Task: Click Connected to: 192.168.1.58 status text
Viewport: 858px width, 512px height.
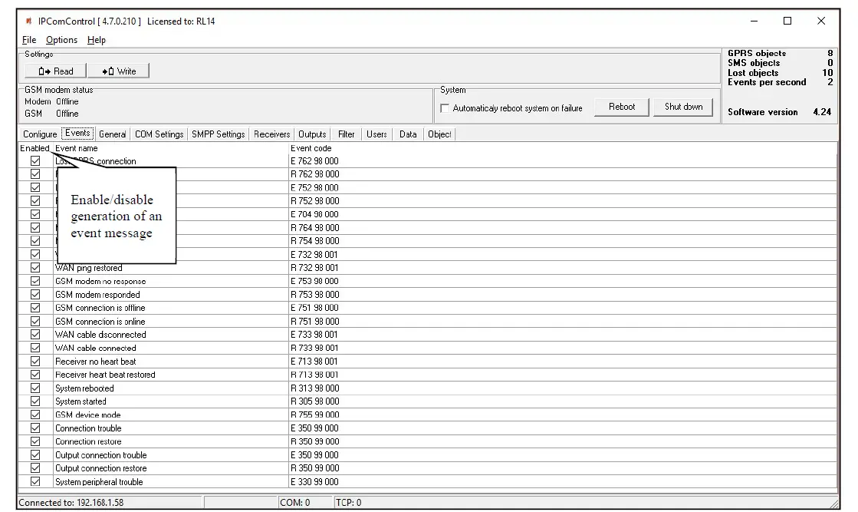Action: point(71,502)
